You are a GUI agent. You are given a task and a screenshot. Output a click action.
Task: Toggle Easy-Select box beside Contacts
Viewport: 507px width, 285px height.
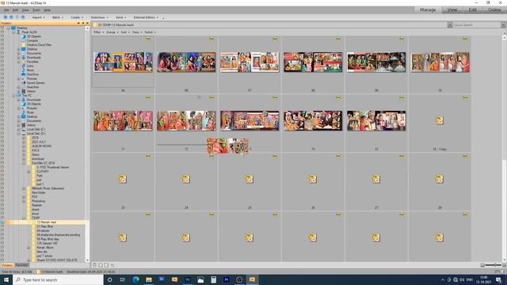click(2, 40)
